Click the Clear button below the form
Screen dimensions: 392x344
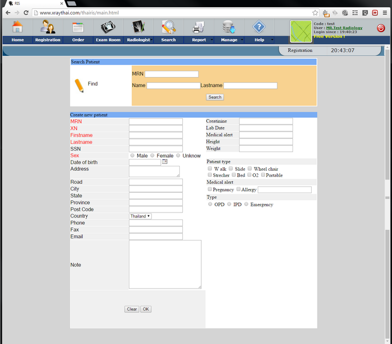click(132, 309)
